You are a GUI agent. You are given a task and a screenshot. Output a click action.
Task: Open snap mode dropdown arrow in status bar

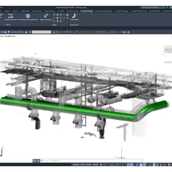click(x=107, y=165)
